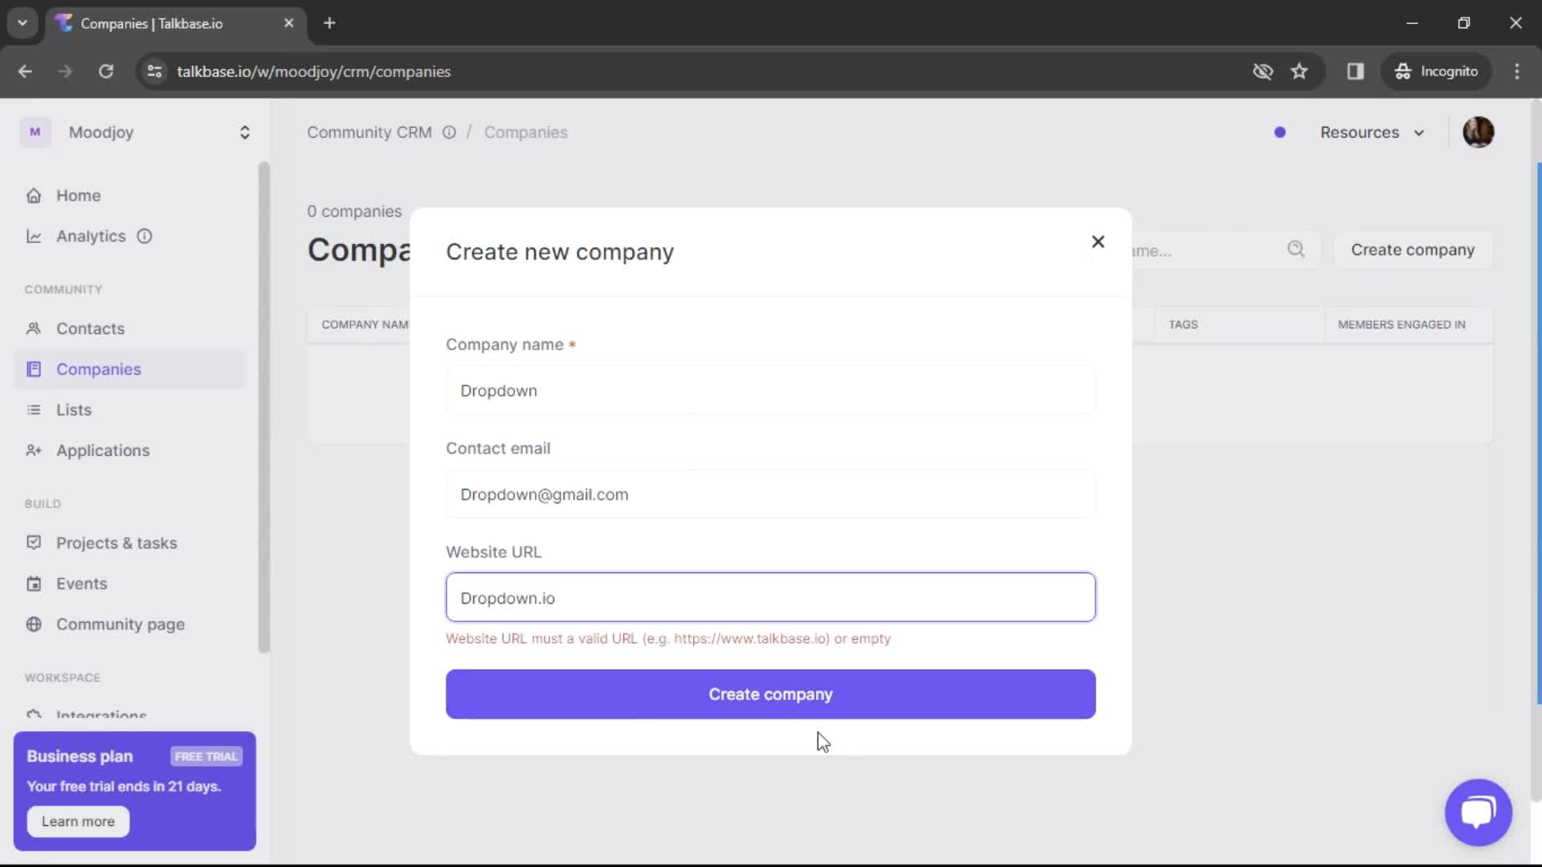Open Companies section in sidebar
Viewport: 1542px width, 867px height.
99,368
